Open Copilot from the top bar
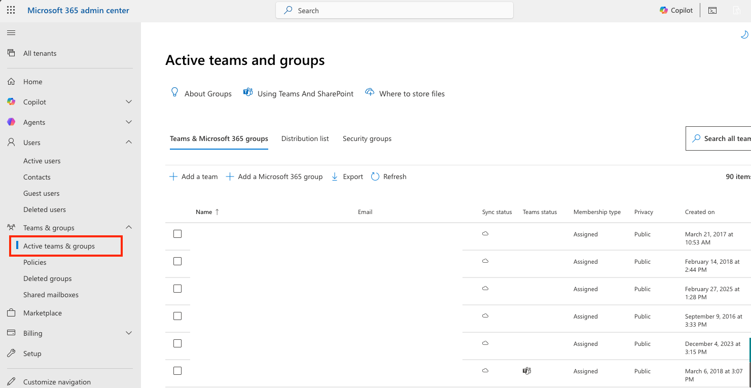751x388 pixels. pos(676,10)
